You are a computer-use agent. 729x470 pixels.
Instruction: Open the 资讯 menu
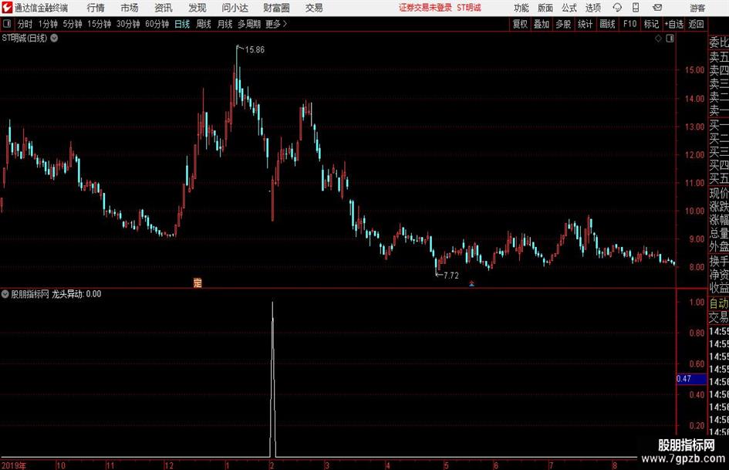pyautogui.click(x=164, y=8)
